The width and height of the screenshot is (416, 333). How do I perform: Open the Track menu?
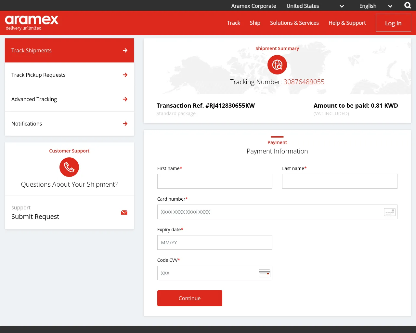pos(233,23)
